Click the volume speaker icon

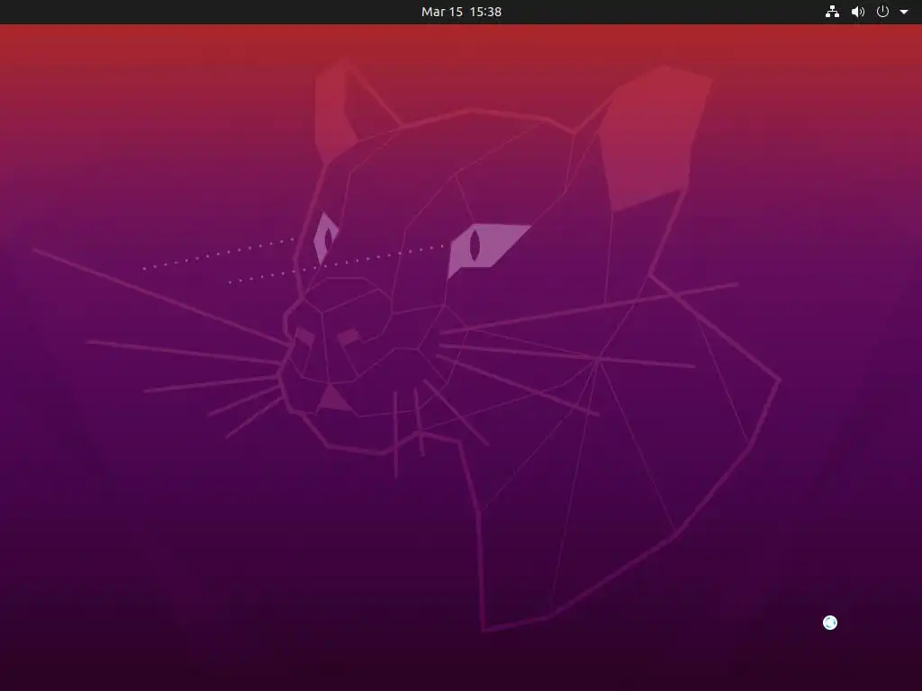coord(858,12)
